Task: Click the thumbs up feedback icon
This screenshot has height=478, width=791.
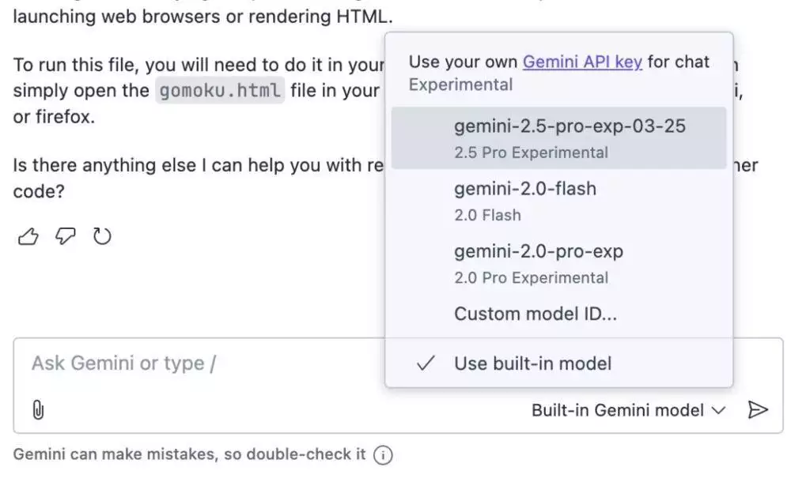Action: pos(28,237)
